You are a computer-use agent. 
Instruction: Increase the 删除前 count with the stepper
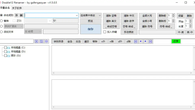[174, 14]
